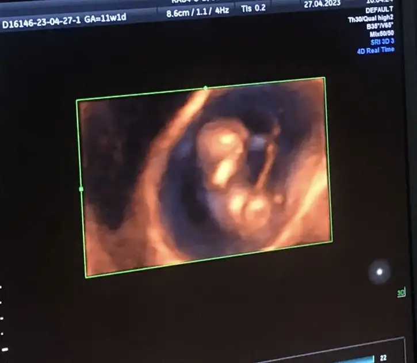The image size is (417, 363).
Task: Click the left-edge handle of the render box
Action: [x=81, y=189]
